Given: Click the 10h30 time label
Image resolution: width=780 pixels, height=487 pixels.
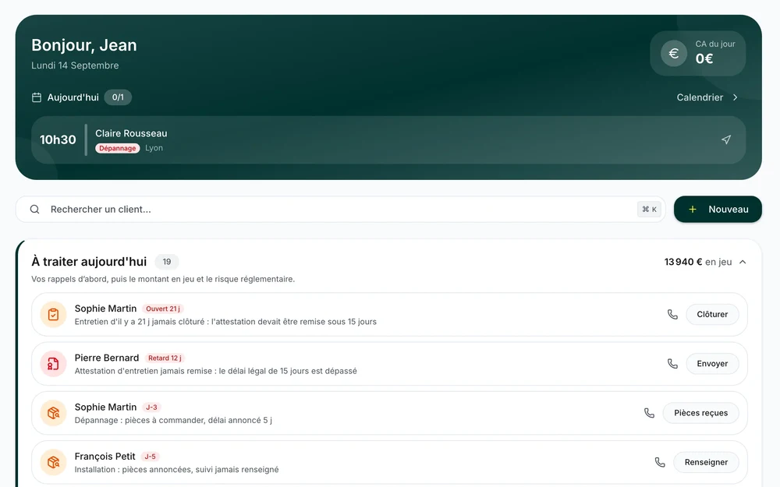Looking at the screenshot, I should tap(58, 139).
